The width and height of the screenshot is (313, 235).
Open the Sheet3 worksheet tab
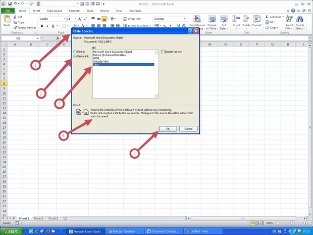click(53, 218)
